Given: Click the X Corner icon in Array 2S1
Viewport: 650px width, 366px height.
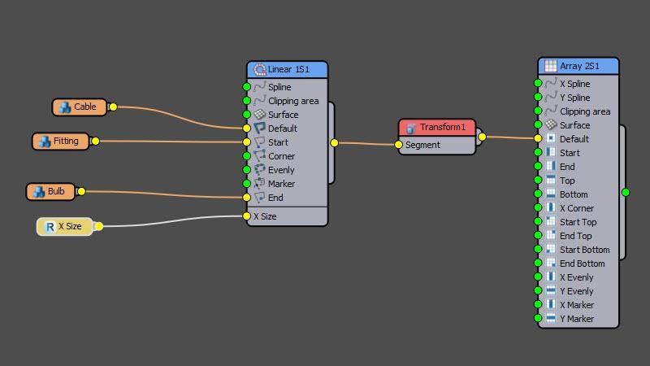Looking at the screenshot, I should click(550, 208).
